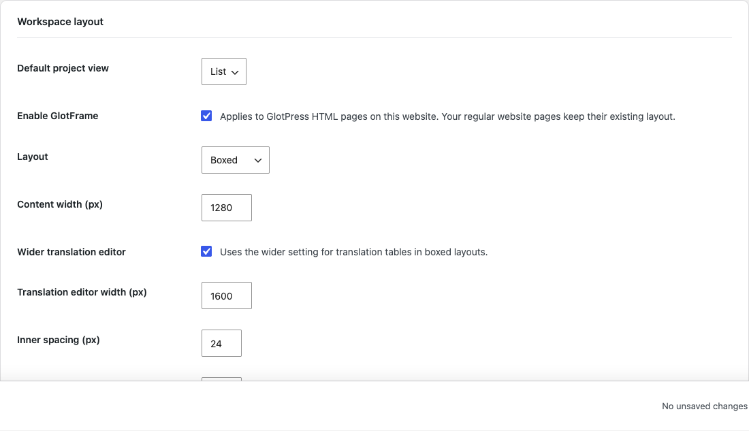The width and height of the screenshot is (749, 431).
Task: Click the wider setting description text
Action: [x=353, y=253]
